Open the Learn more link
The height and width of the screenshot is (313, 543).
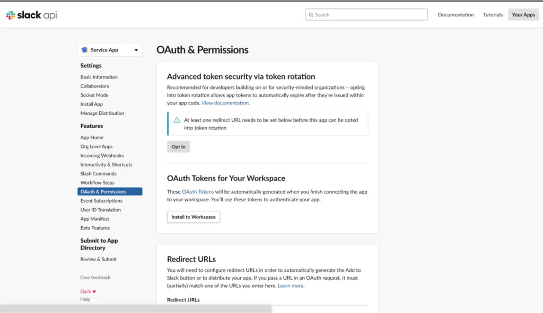[x=291, y=285]
